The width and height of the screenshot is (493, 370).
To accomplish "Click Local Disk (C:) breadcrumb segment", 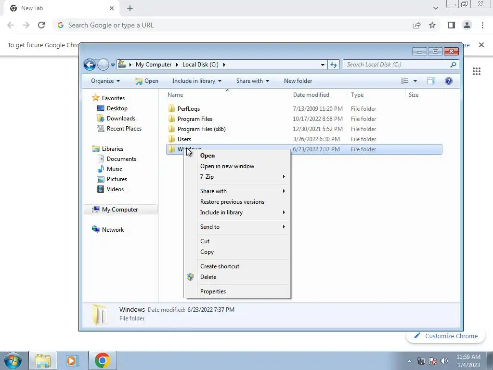I will [200, 65].
